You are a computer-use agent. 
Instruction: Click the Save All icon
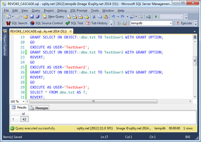coord(38,17)
